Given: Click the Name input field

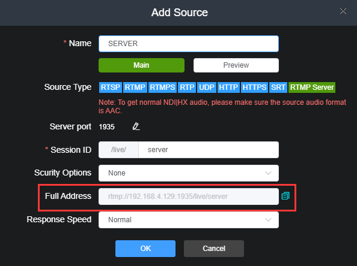Looking at the screenshot, I should coord(189,44).
